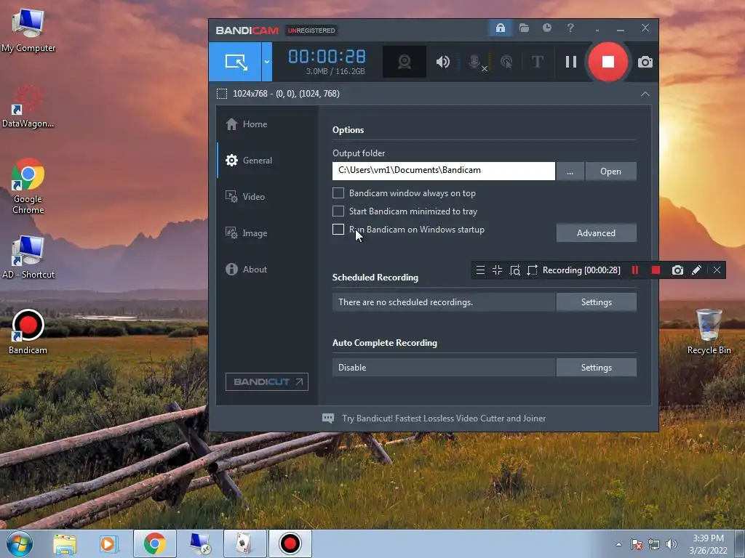Image resolution: width=745 pixels, height=558 pixels.
Task: Go to the Home tab
Action: click(268, 124)
